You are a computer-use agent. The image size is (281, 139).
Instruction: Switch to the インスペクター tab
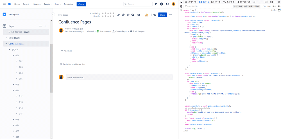click(191, 2)
